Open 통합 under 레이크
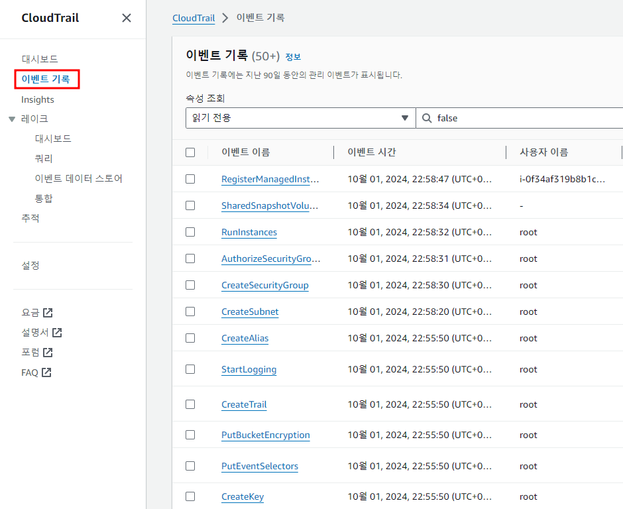The width and height of the screenshot is (623, 509). click(44, 198)
